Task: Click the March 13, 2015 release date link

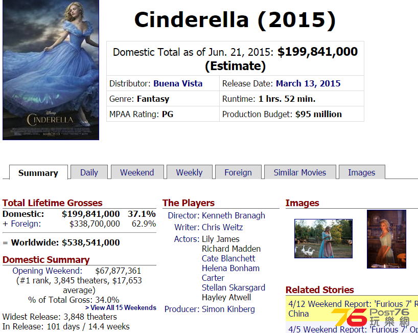Action: click(308, 83)
